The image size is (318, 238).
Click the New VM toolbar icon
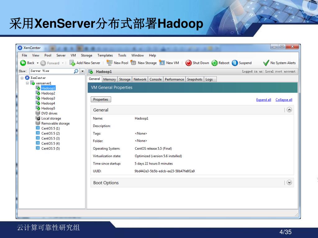162,63
